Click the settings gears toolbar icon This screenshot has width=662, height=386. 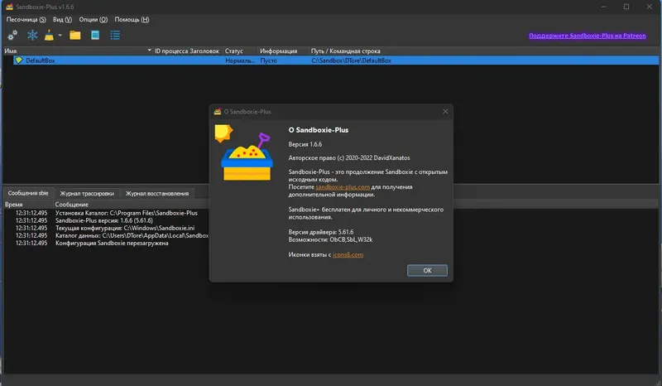pos(12,36)
